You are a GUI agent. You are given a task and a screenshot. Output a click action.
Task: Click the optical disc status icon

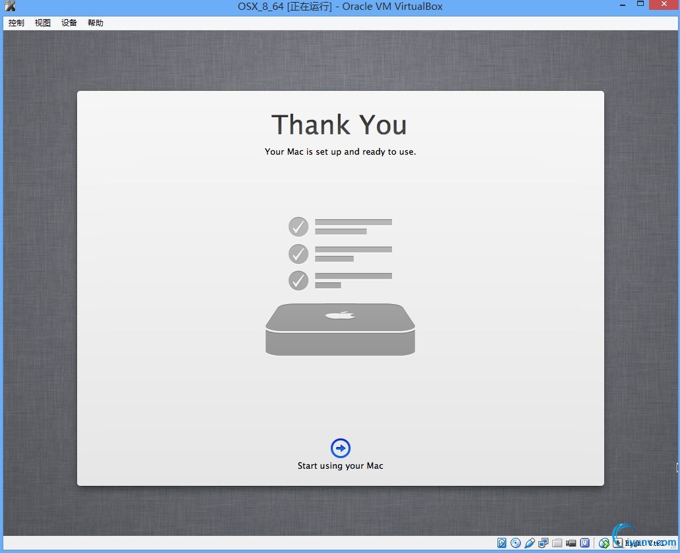516,542
